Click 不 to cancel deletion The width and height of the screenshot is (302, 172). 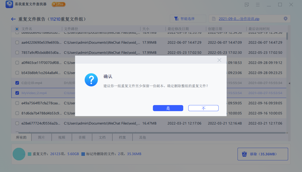point(203,108)
